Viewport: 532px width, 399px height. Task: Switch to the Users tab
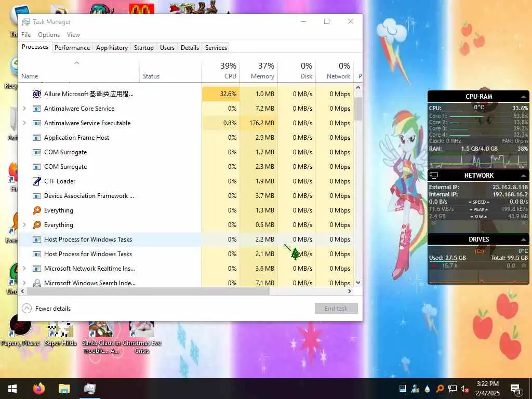pos(167,48)
